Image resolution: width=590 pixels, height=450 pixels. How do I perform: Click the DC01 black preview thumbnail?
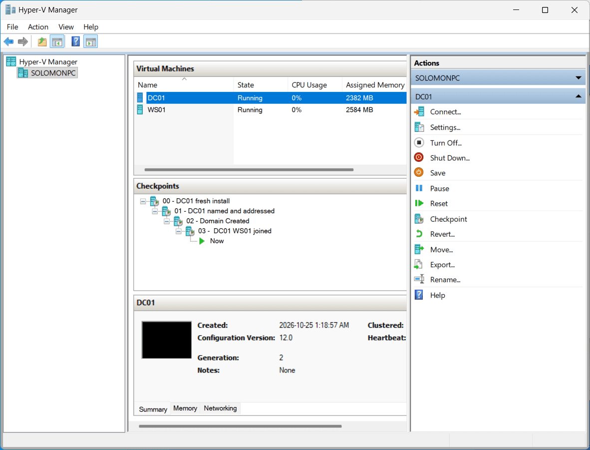click(167, 340)
